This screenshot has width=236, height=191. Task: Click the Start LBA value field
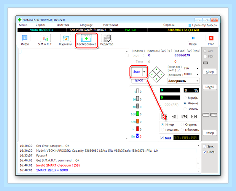[159, 55]
